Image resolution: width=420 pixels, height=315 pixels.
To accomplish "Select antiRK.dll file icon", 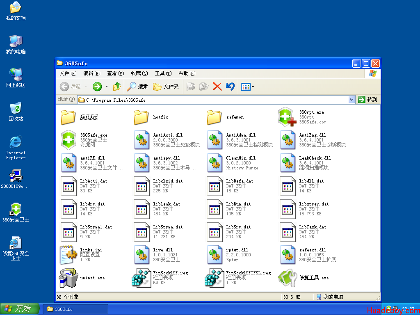I will tap(68, 163).
